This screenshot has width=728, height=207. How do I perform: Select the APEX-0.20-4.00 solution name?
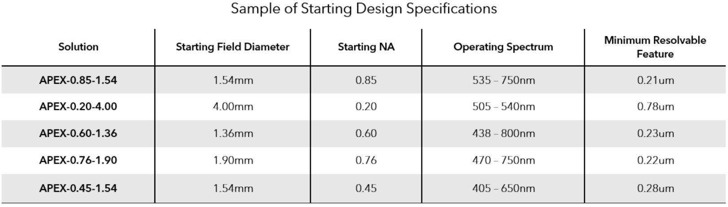tap(78, 107)
